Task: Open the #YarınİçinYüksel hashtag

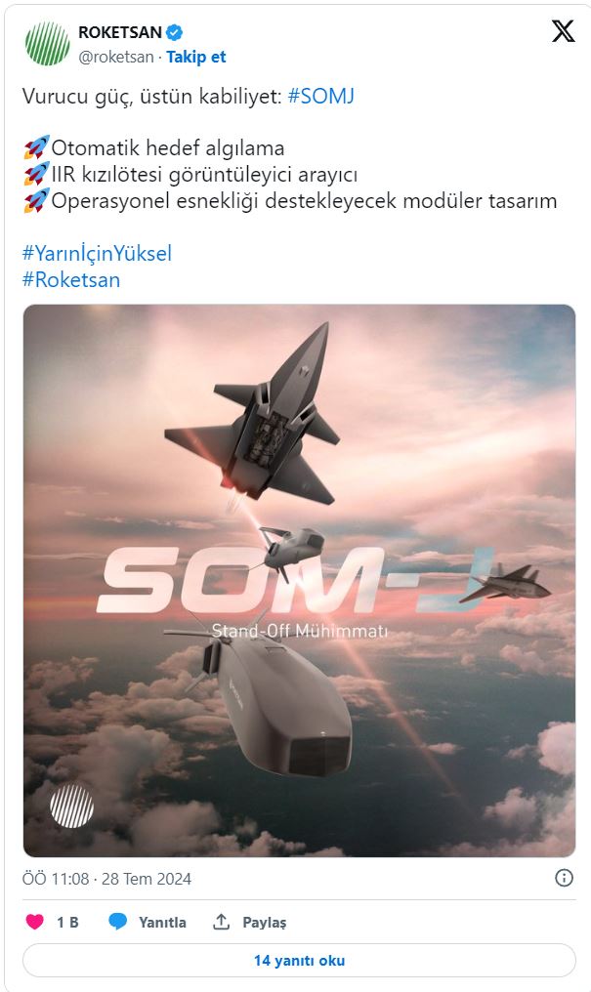Action: 98,252
